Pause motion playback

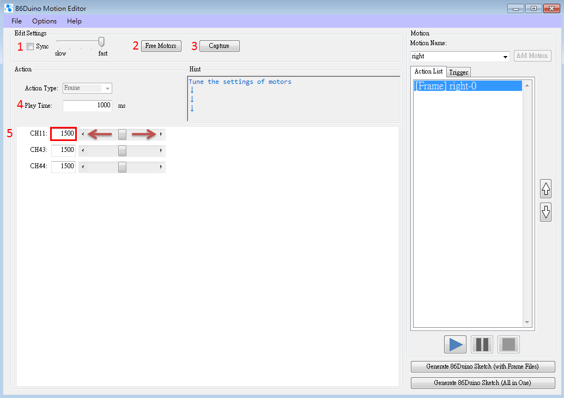coord(482,345)
